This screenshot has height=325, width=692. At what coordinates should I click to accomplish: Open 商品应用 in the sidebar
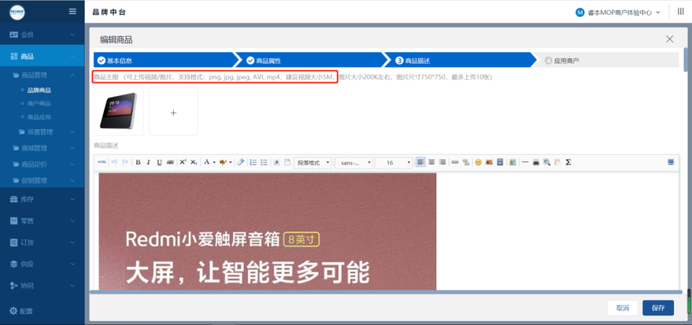coord(39,117)
